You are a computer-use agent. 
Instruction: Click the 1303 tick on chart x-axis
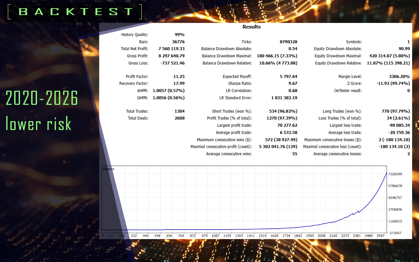point(239,236)
